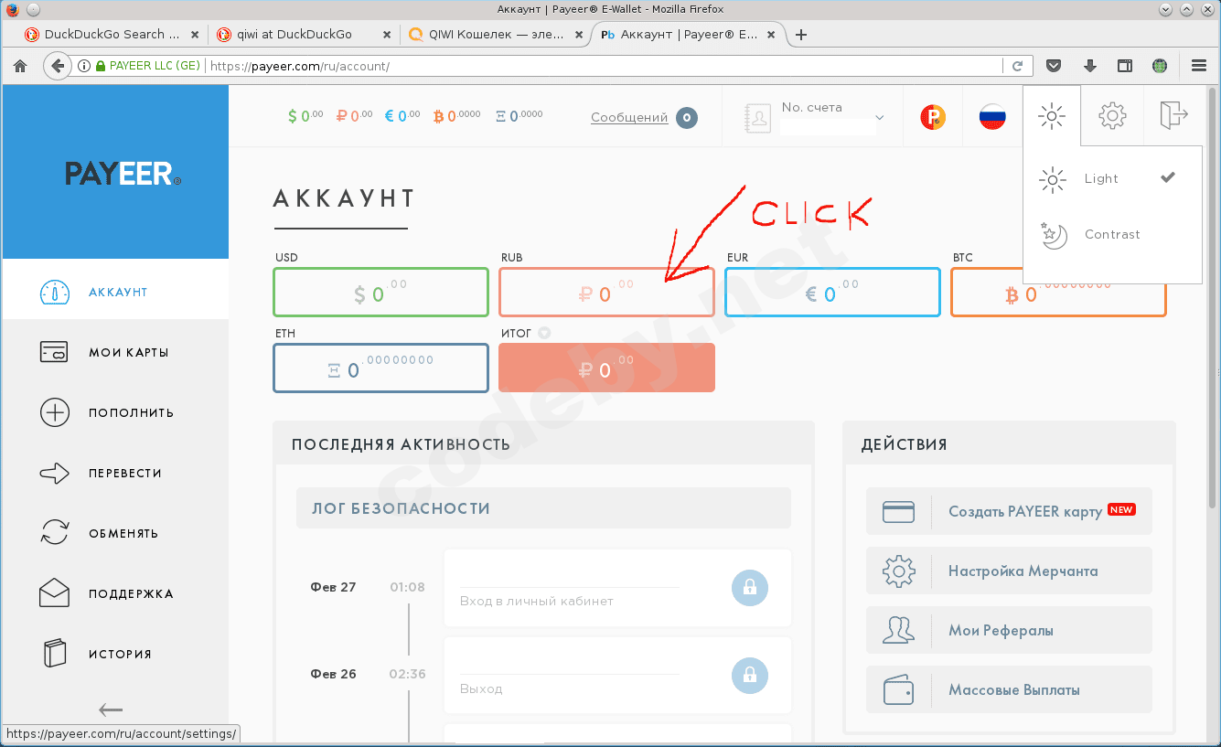Click the Russian flag language icon
The width and height of the screenshot is (1221, 747).
pyautogui.click(x=992, y=116)
